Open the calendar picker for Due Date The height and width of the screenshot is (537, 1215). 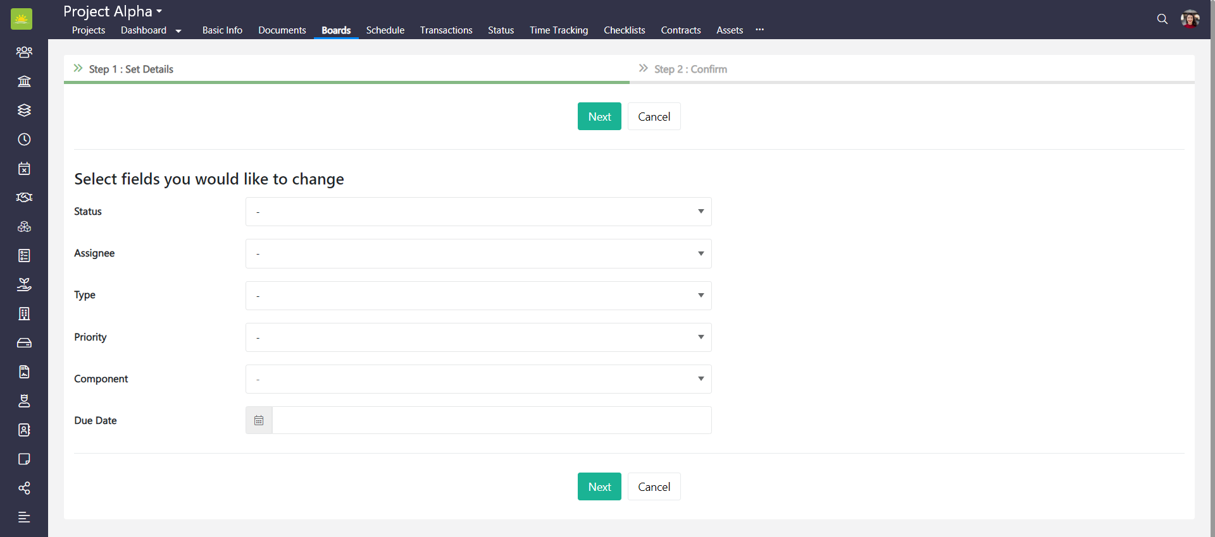259,420
